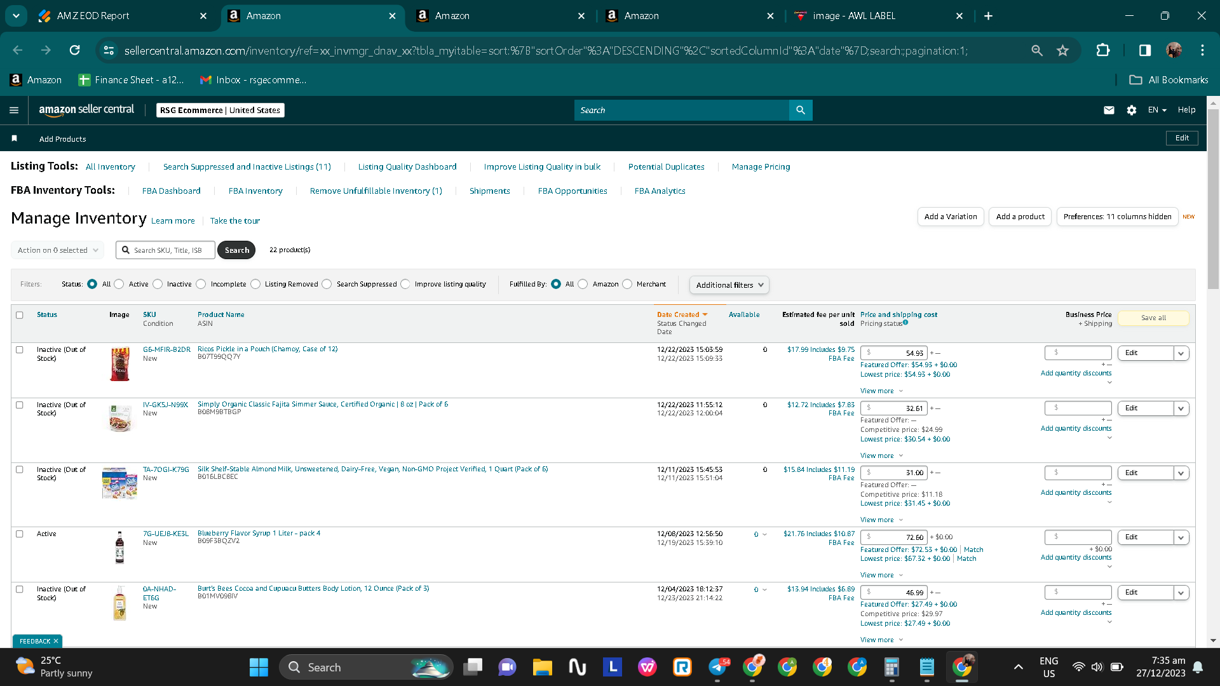Click the Amazon Seller Central logo

86,110
